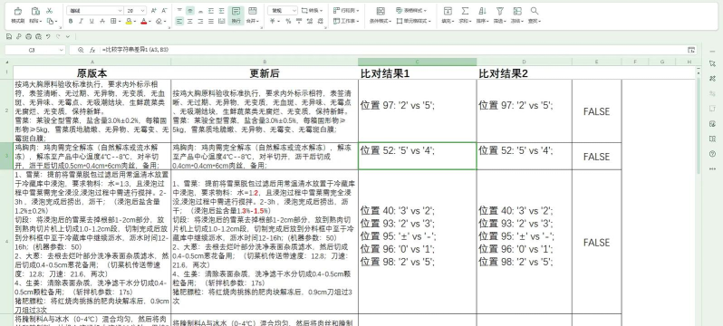The height and width of the screenshot is (326, 723).
Task: Click the Fill button
Action: pos(448,15)
